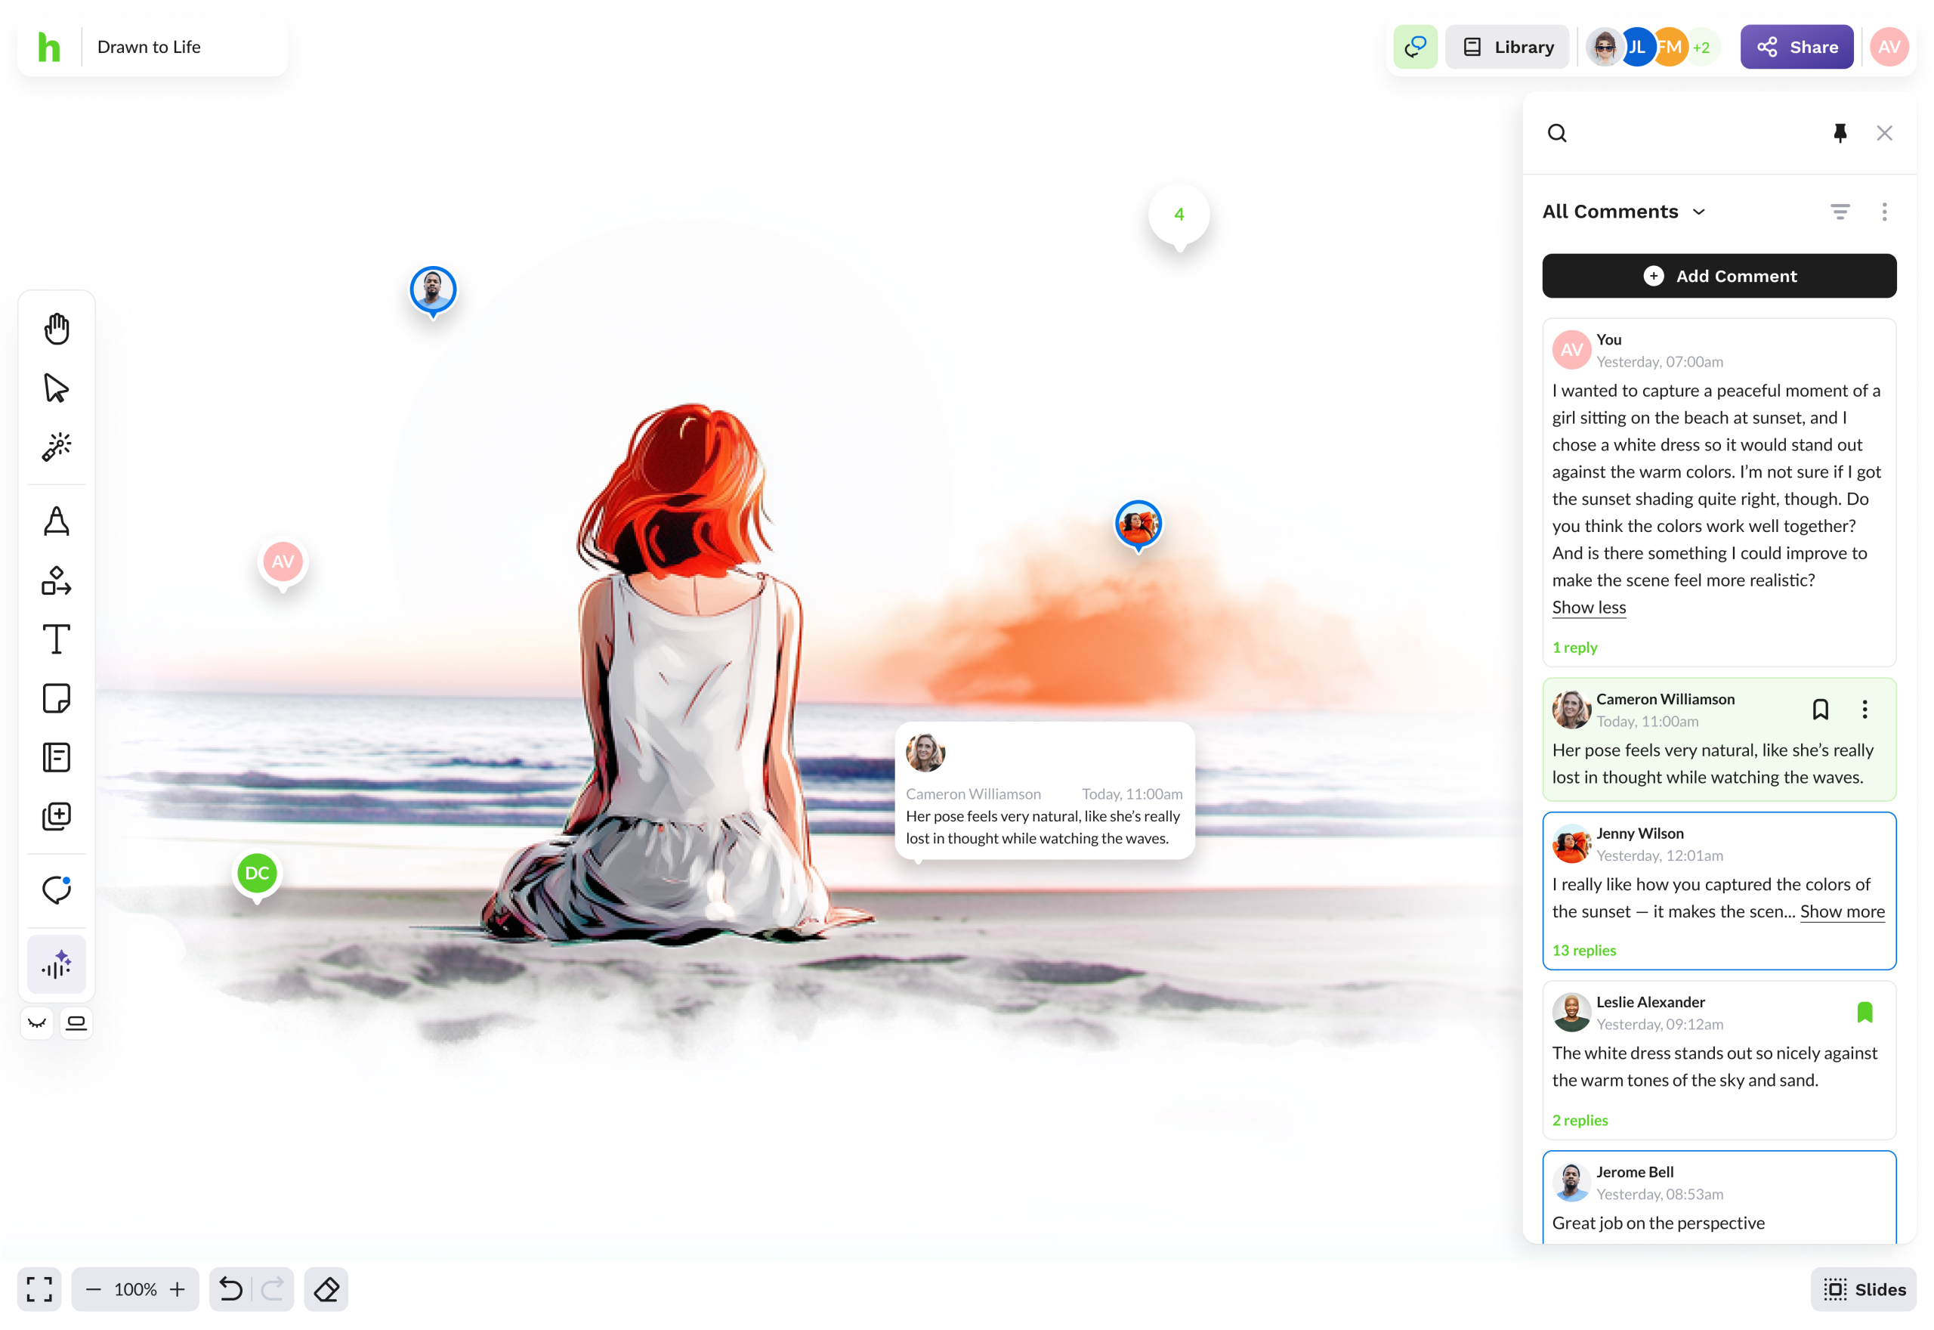The height and width of the screenshot is (1330, 1934).
Task: Select the hand pan tool
Action: [x=57, y=329]
